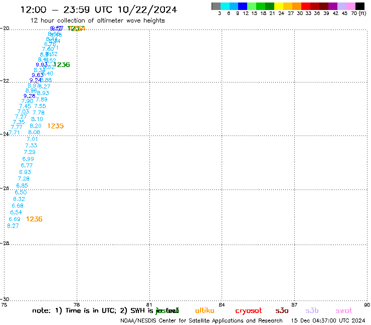The image size is (371, 325).
Task: Select the black swatch at the legend end
Action: click(x=359, y=6)
